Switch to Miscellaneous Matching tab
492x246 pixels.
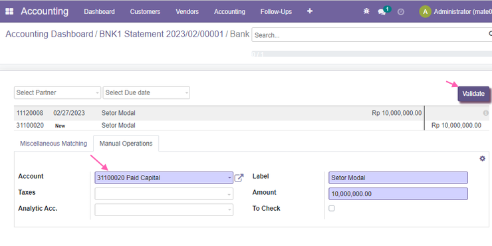[53, 144]
